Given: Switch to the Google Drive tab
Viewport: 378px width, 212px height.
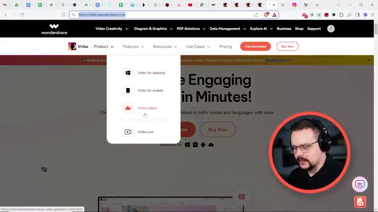Looking at the screenshot, I should click(x=17, y=5).
